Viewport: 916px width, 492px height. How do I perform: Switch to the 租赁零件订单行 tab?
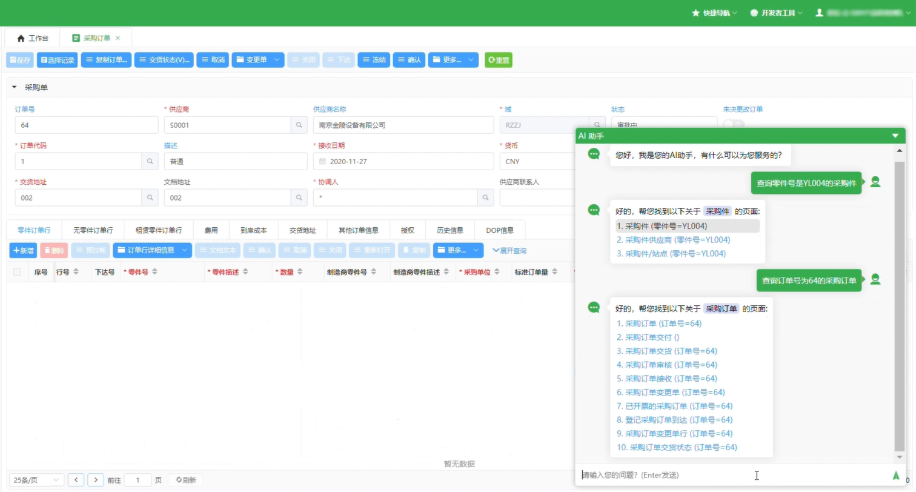click(x=159, y=230)
